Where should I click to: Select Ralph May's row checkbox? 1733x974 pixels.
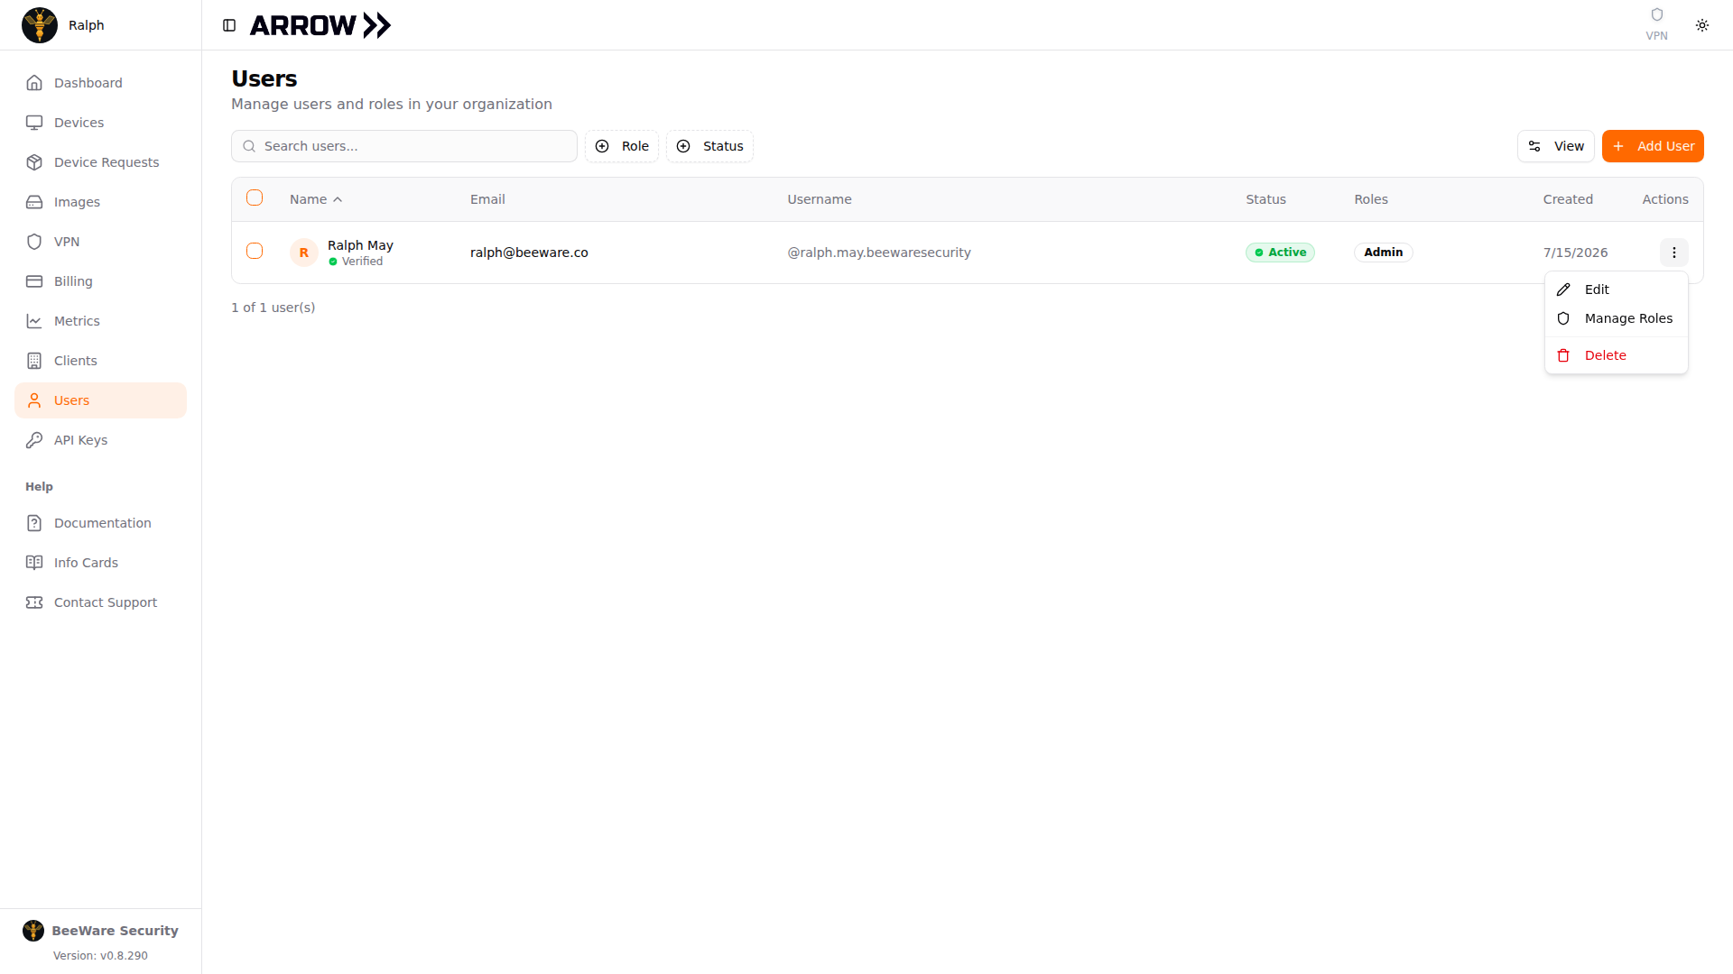tap(255, 251)
